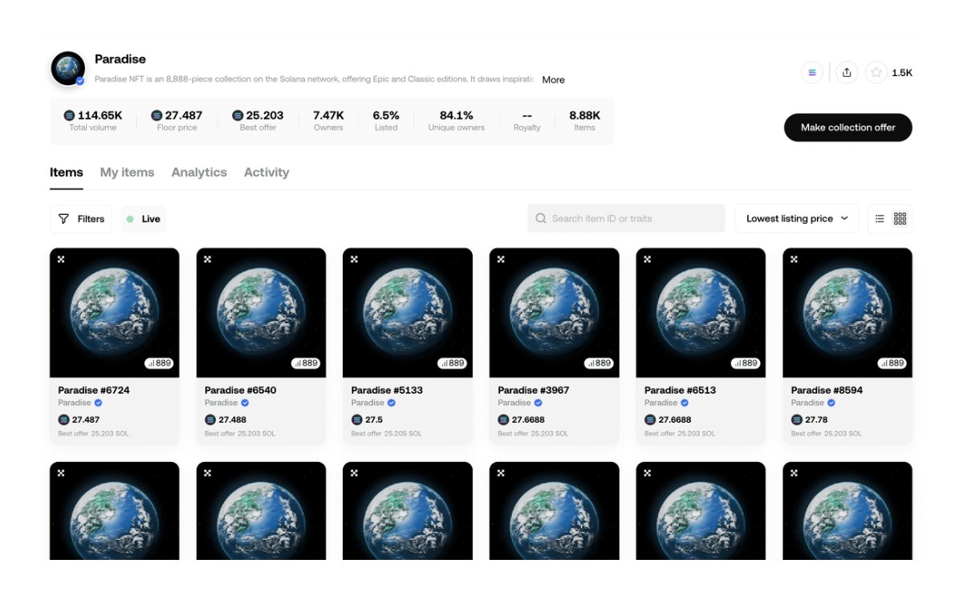
Task: Click price 27.78 on Paradise #8594
Action: (816, 420)
